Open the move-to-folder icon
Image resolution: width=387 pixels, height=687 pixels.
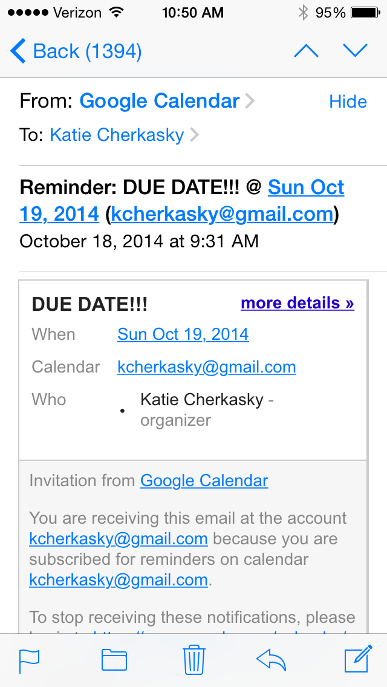pos(114,660)
